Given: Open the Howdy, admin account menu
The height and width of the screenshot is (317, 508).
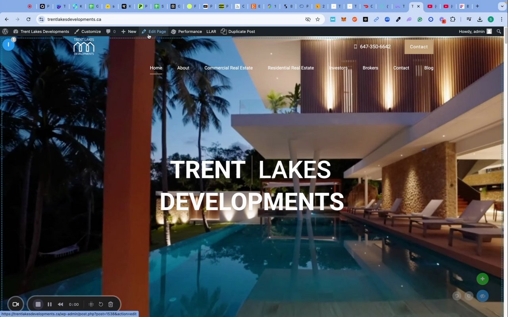Looking at the screenshot, I should click(x=475, y=31).
